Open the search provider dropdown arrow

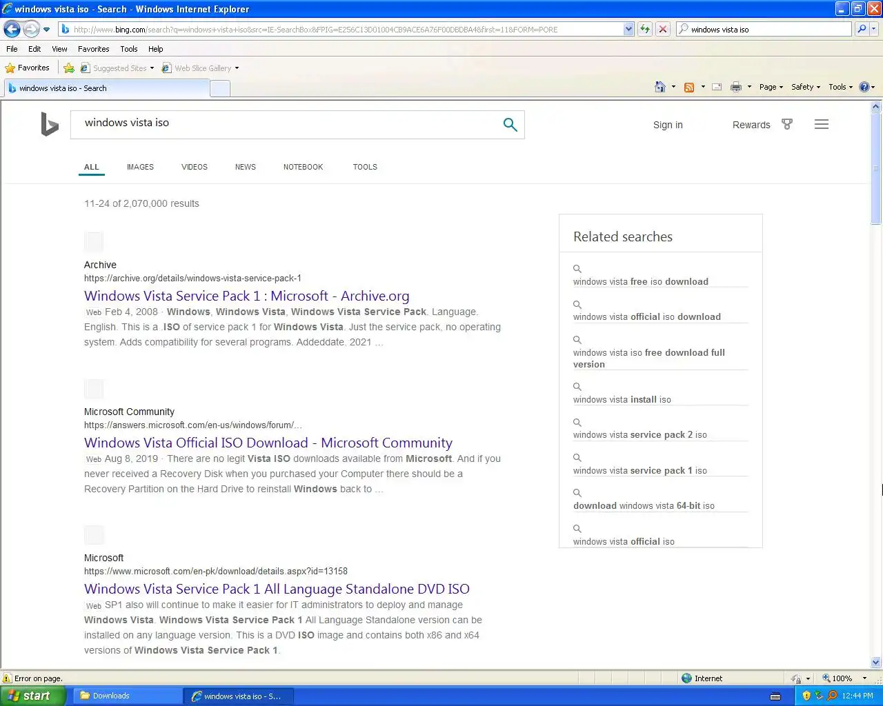[x=874, y=29]
